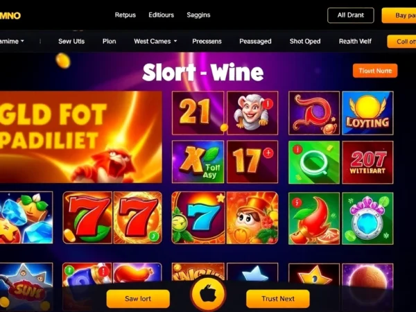The height and width of the screenshot is (312, 416).
Task: Launch the blue 7 slot game
Action: point(198,218)
